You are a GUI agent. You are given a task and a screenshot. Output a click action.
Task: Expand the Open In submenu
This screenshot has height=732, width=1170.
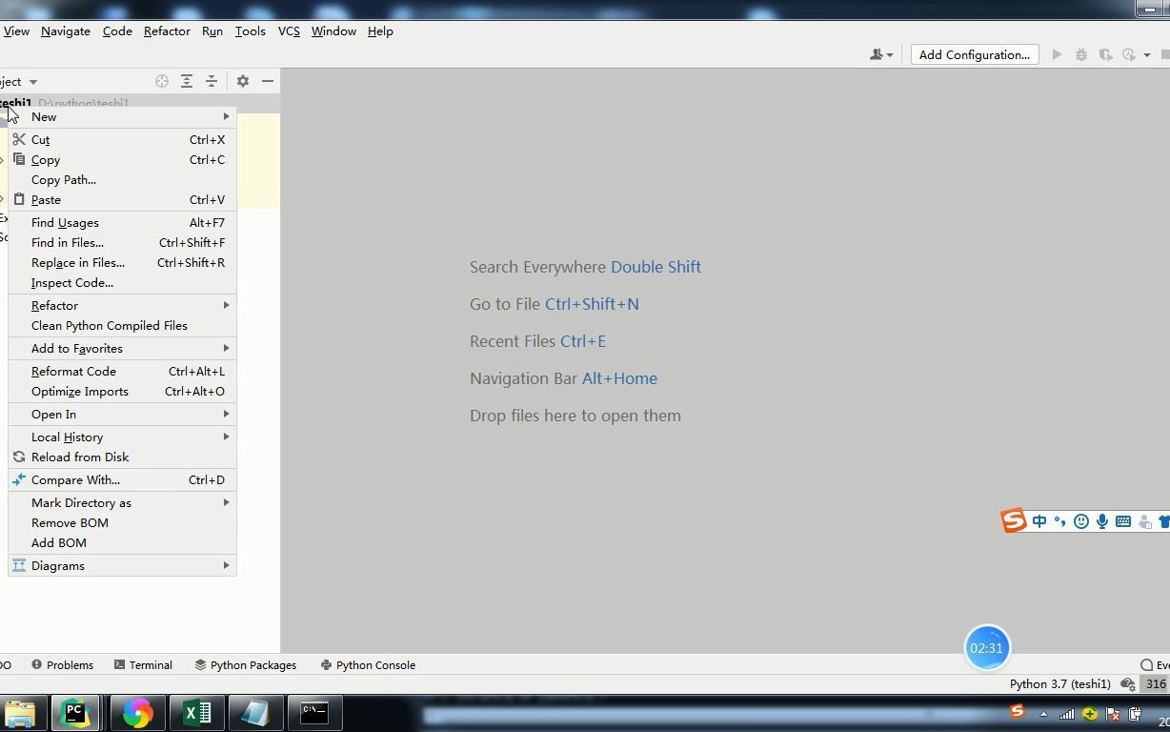coord(123,414)
